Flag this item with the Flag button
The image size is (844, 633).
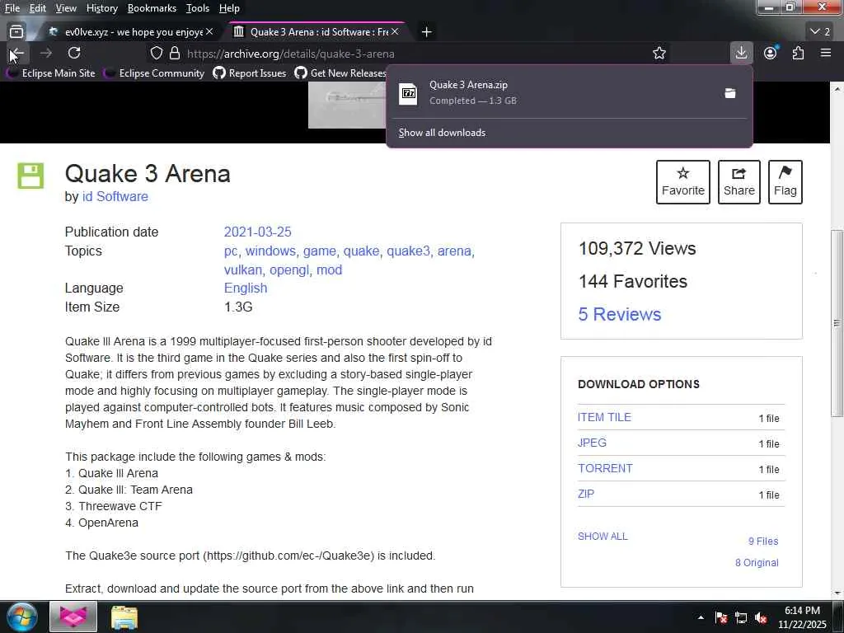coord(785,182)
